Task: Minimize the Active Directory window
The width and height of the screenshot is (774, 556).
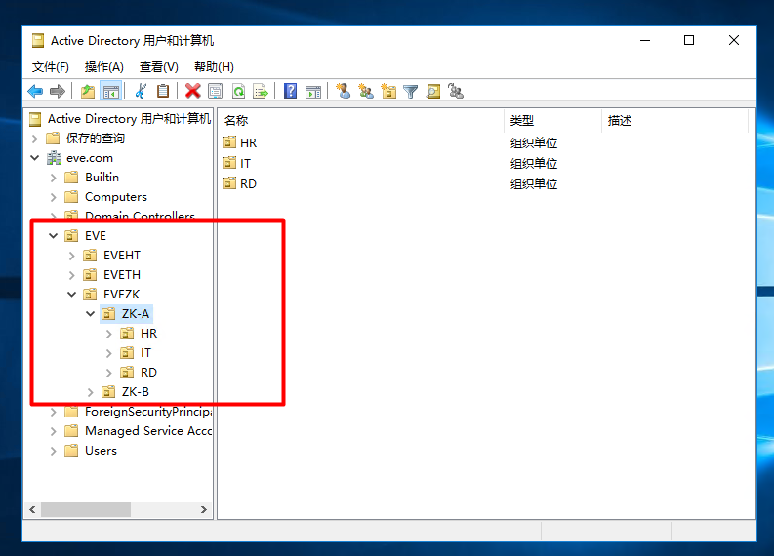Action: [x=644, y=40]
